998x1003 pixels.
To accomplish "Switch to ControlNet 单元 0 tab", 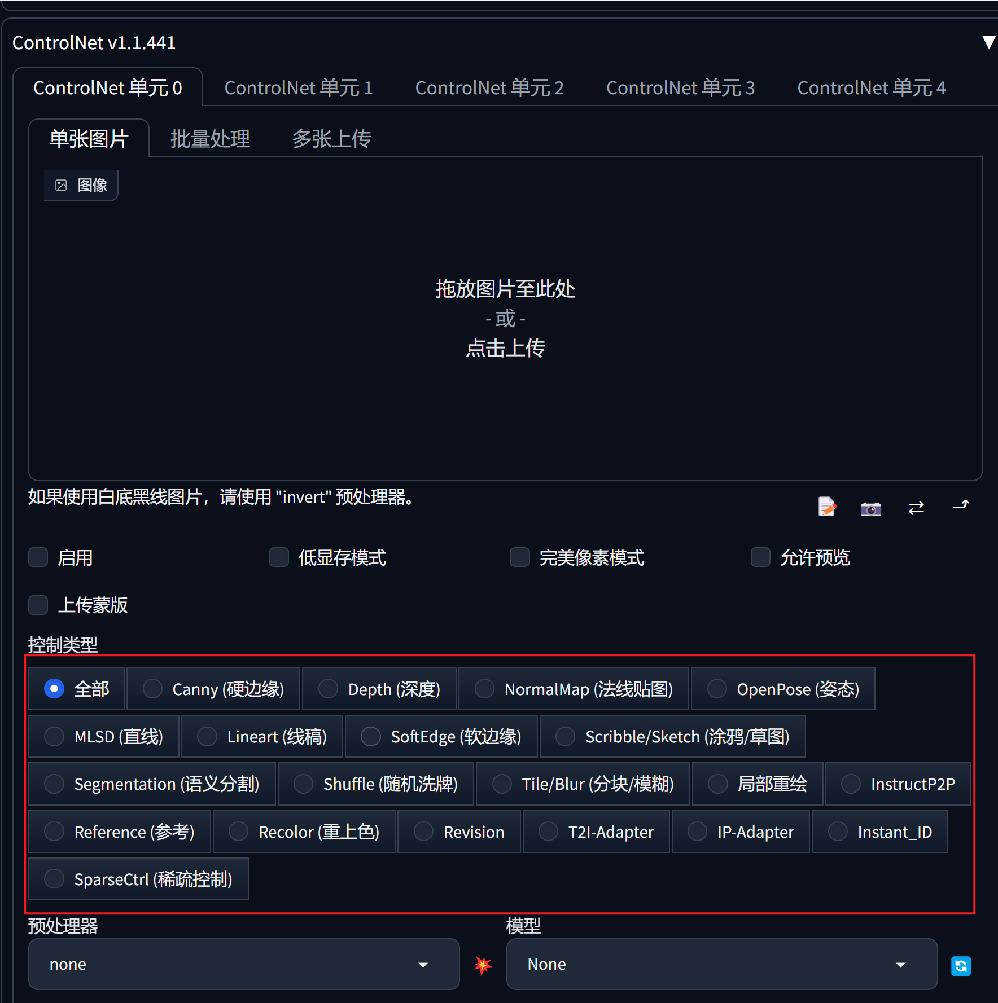I will [x=108, y=87].
